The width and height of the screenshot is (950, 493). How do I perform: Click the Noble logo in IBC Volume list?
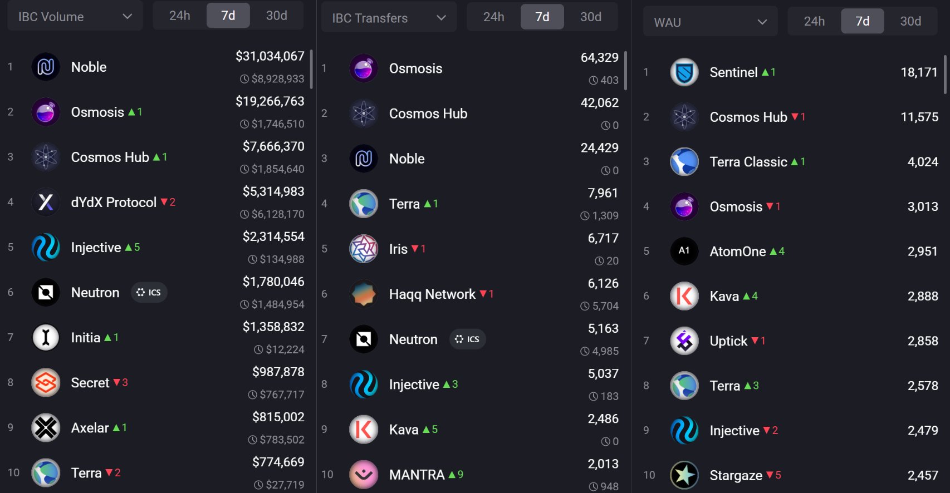pyautogui.click(x=46, y=67)
